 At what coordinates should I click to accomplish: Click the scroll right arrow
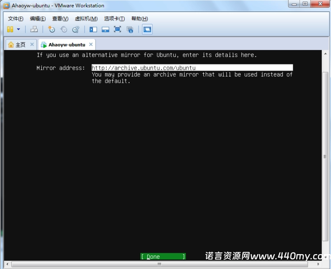[x=318, y=264]
